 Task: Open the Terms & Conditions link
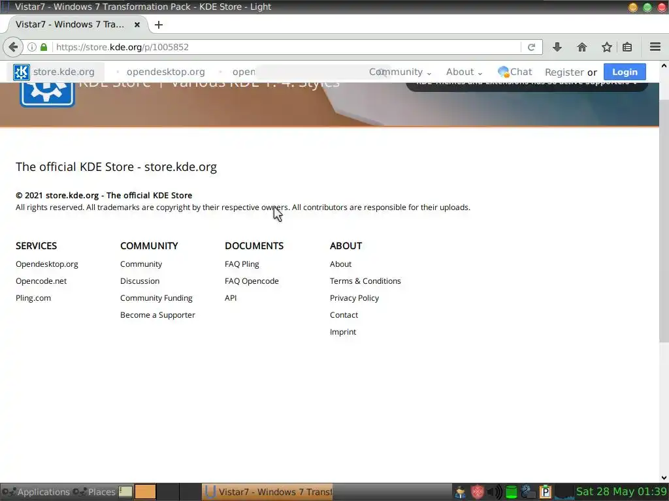[365, 281]
